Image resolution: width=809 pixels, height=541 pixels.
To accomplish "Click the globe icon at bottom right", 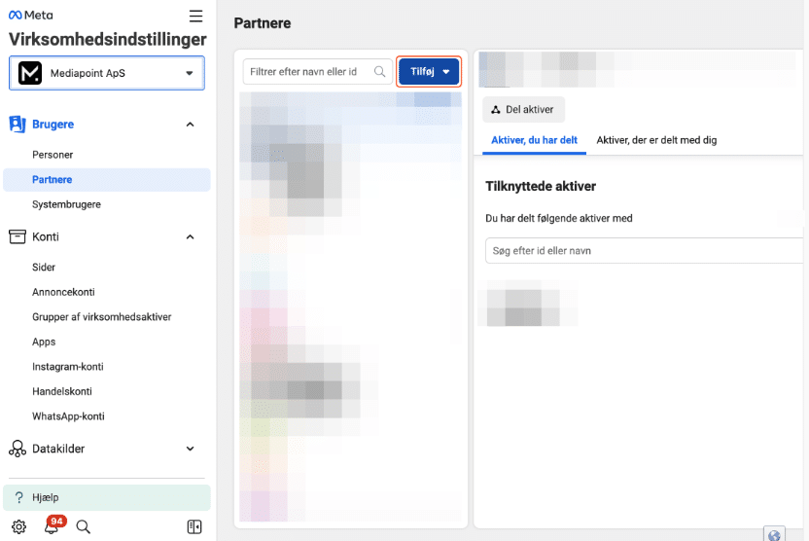I will click(774, 535).
